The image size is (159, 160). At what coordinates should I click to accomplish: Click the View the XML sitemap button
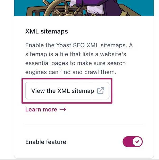pos(67,91)
